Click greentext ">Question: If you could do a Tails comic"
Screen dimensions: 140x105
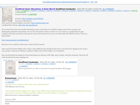(27, 84)
